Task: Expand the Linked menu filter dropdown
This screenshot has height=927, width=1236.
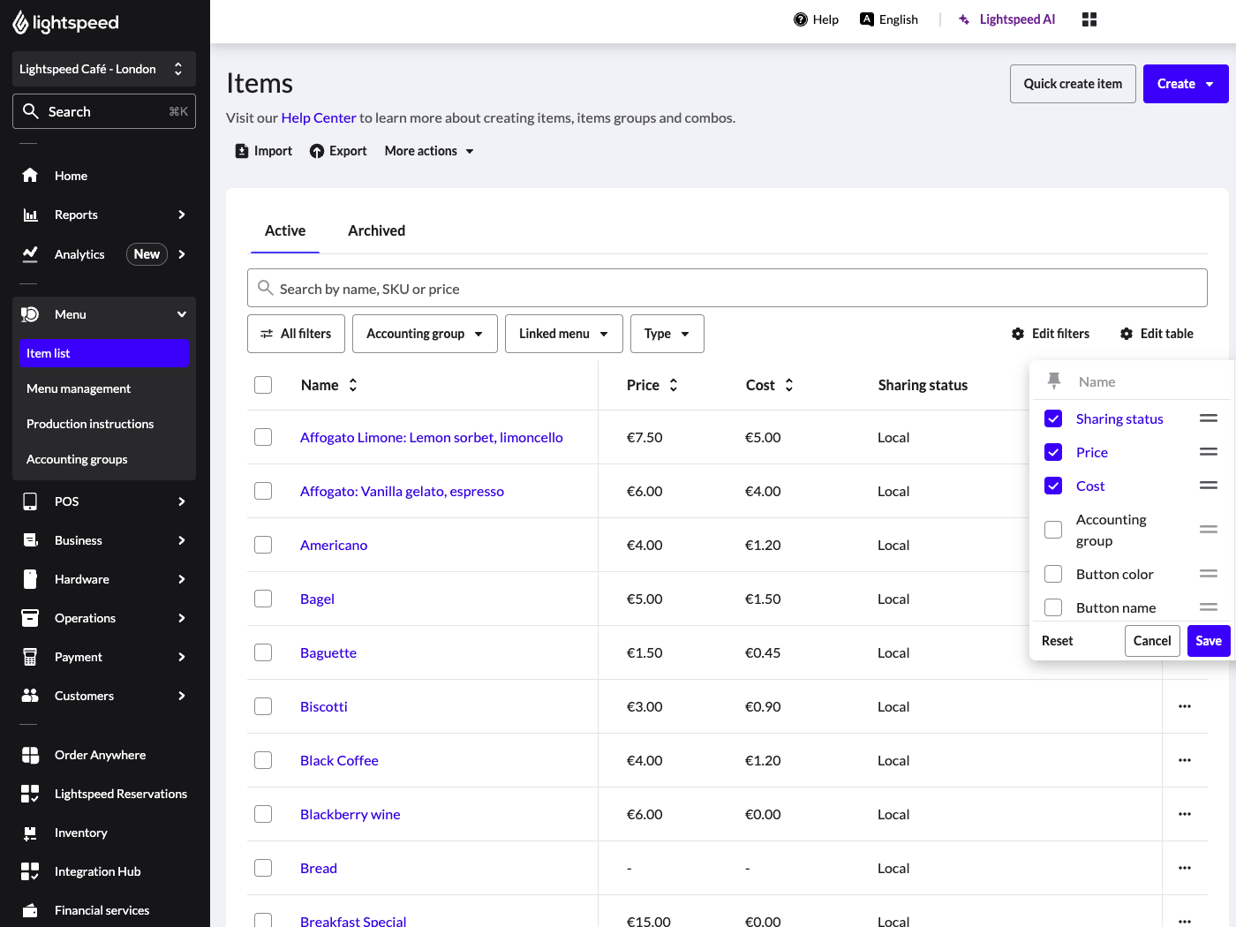Action: tap(563, 334)
